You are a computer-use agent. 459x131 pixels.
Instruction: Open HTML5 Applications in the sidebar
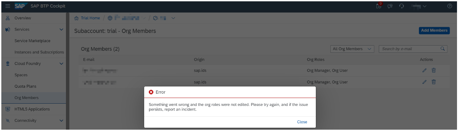point(32,109)
